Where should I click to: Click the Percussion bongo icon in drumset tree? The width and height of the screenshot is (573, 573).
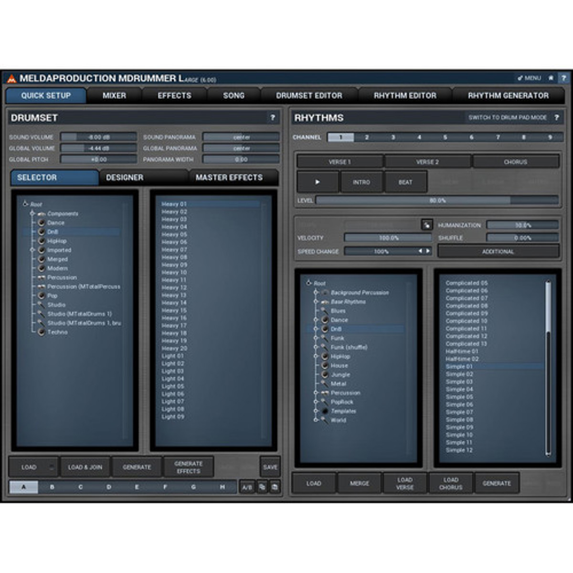coord(42,277)
